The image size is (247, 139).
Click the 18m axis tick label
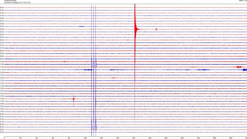150,138
